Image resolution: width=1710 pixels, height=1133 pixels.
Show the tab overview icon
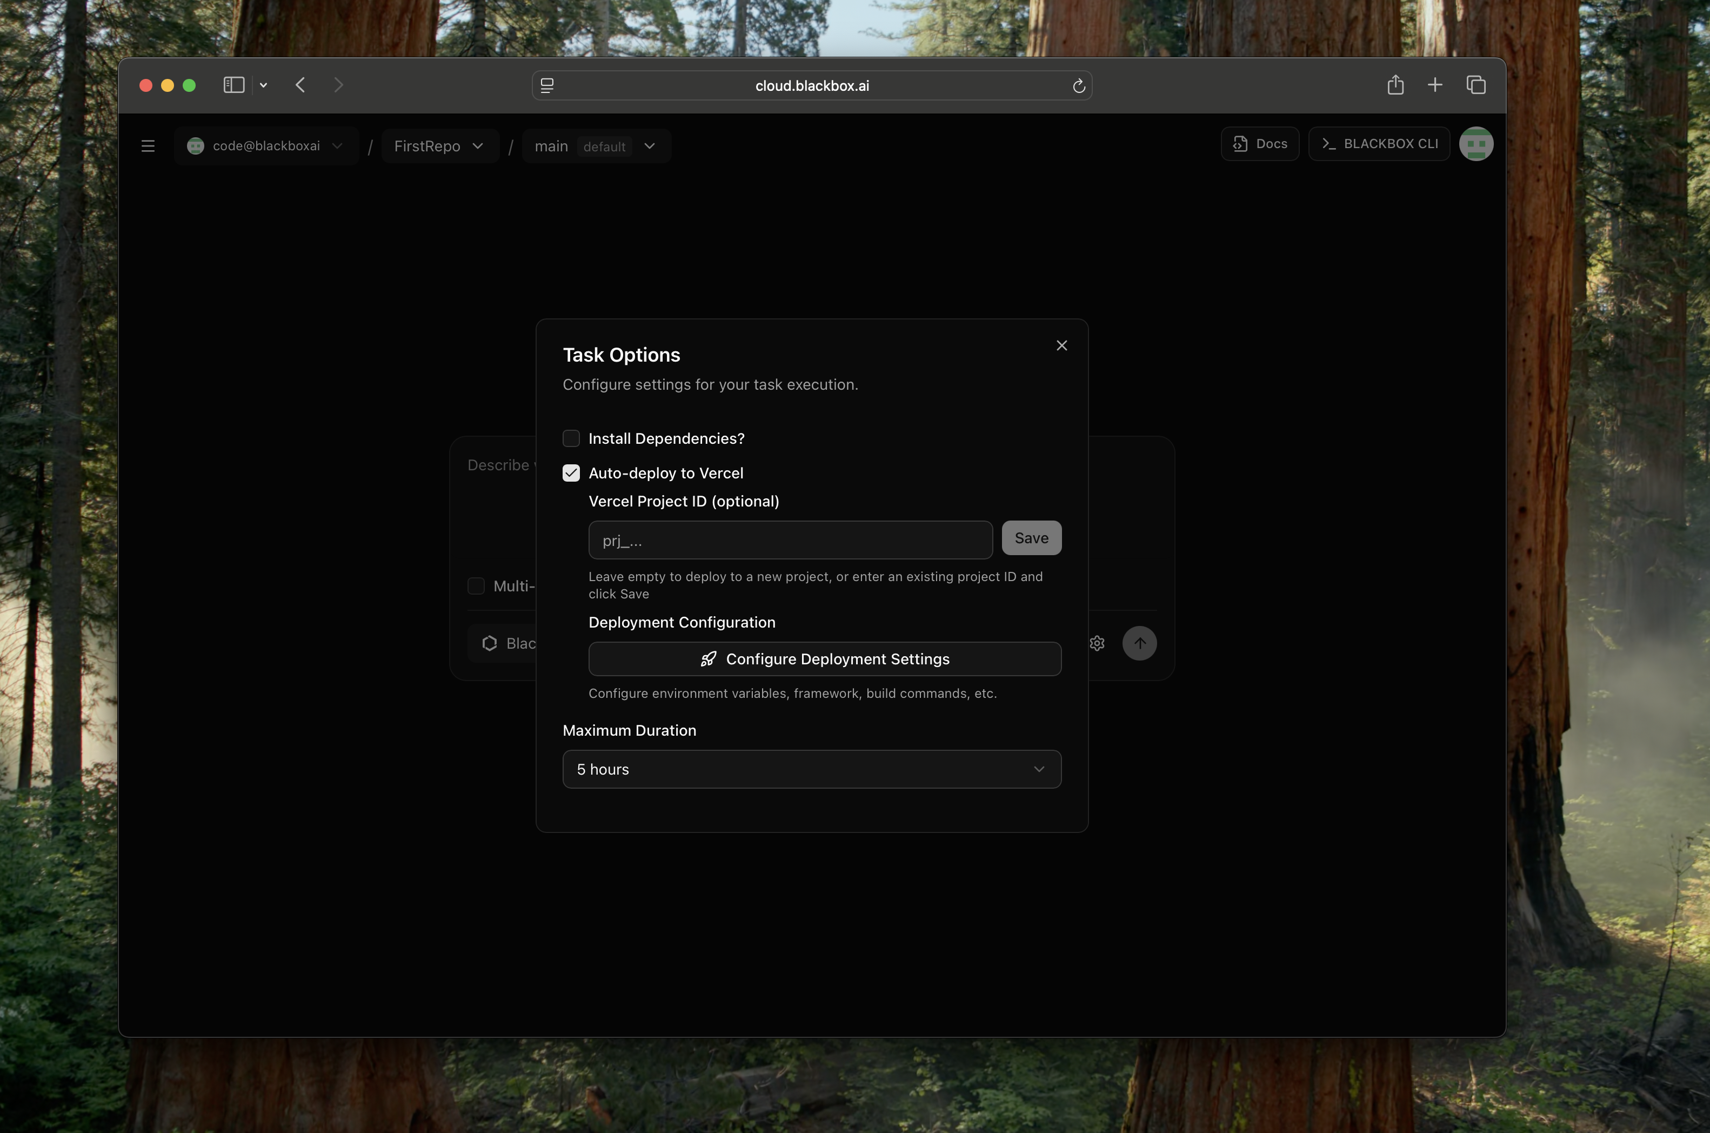pyautogui.click(x=1475, y=85)
